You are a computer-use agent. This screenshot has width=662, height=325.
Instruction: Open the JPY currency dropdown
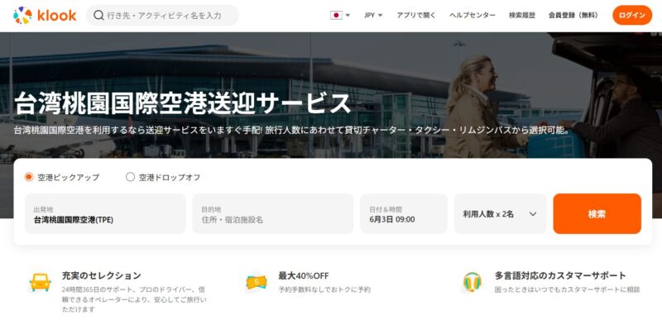coord(373,15)
